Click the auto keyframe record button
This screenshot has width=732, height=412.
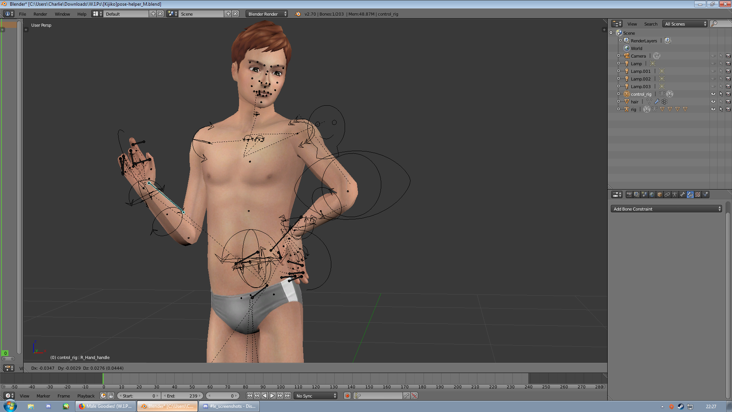[347, 396]
